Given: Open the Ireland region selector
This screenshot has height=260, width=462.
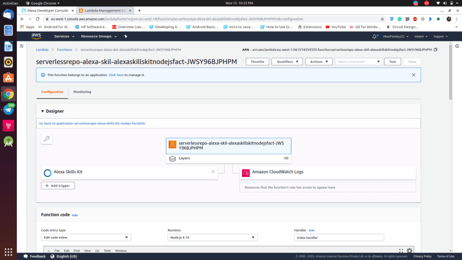Looking at the screenshot, I should pos(421,37).
